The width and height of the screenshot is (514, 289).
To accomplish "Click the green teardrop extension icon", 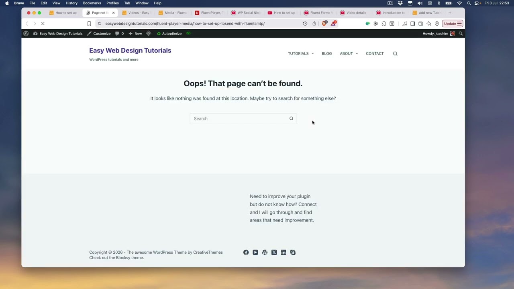I will (368, 24).
